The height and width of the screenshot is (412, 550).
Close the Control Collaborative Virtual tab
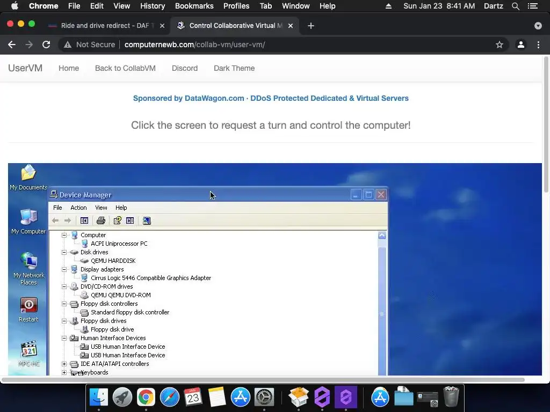(291, 26)
